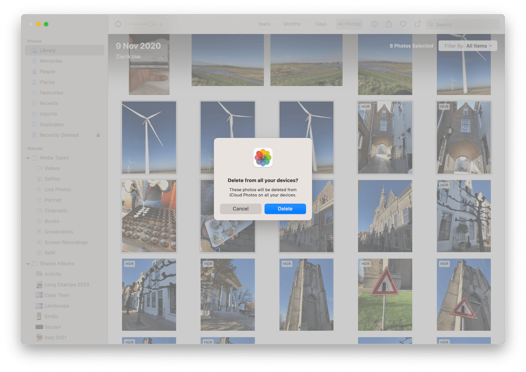Confirm with the Delete button
The image size is (526, 372).
[x=285, y=209]
